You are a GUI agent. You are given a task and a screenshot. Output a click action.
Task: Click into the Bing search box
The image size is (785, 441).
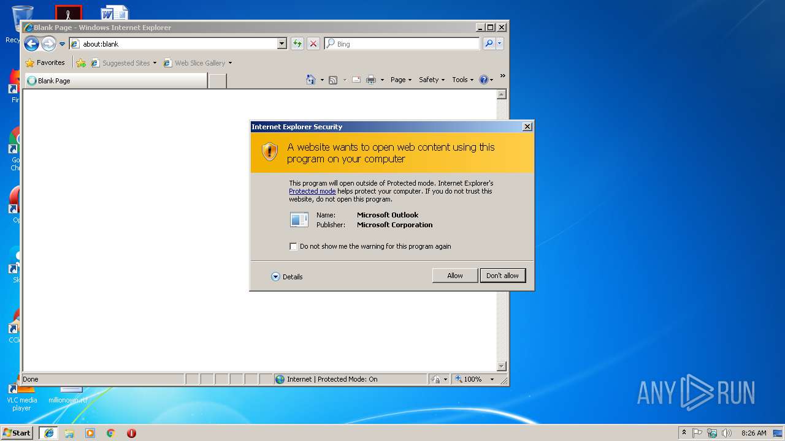click(x=402, y=43)
